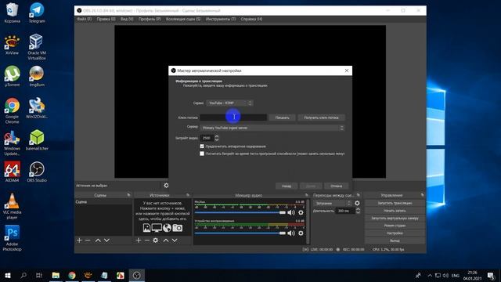Open Telegram desktop shortcut
The image size is (501, 282).
[x=37, y=13]
